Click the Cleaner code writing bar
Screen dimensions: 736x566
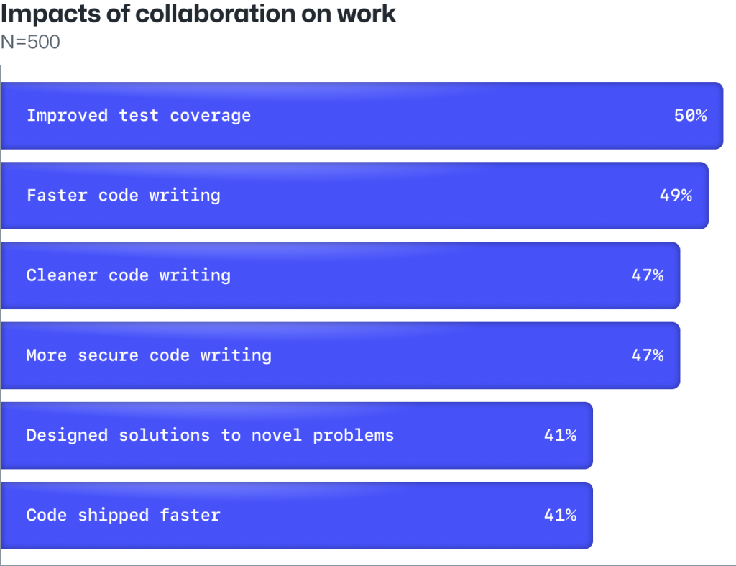[340, 275]
